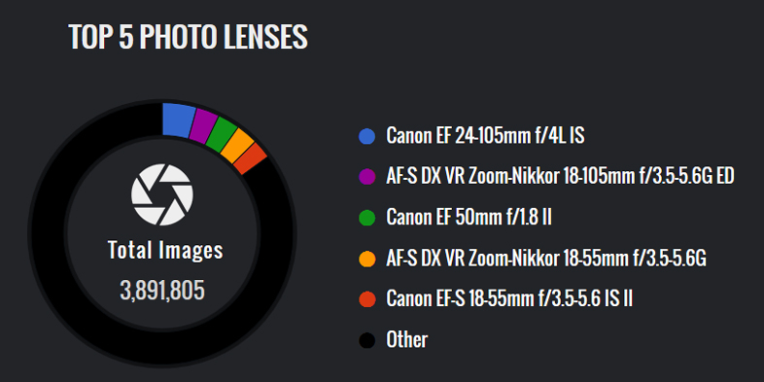Select the purple donut chart segment

tap(202, 126)
